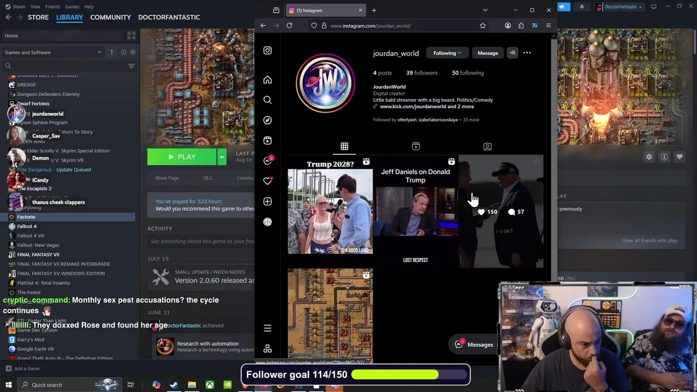The height and width of the screenshot is (392, 697).
Task: Bookmark page with star icon
Action: coord(482,26)
